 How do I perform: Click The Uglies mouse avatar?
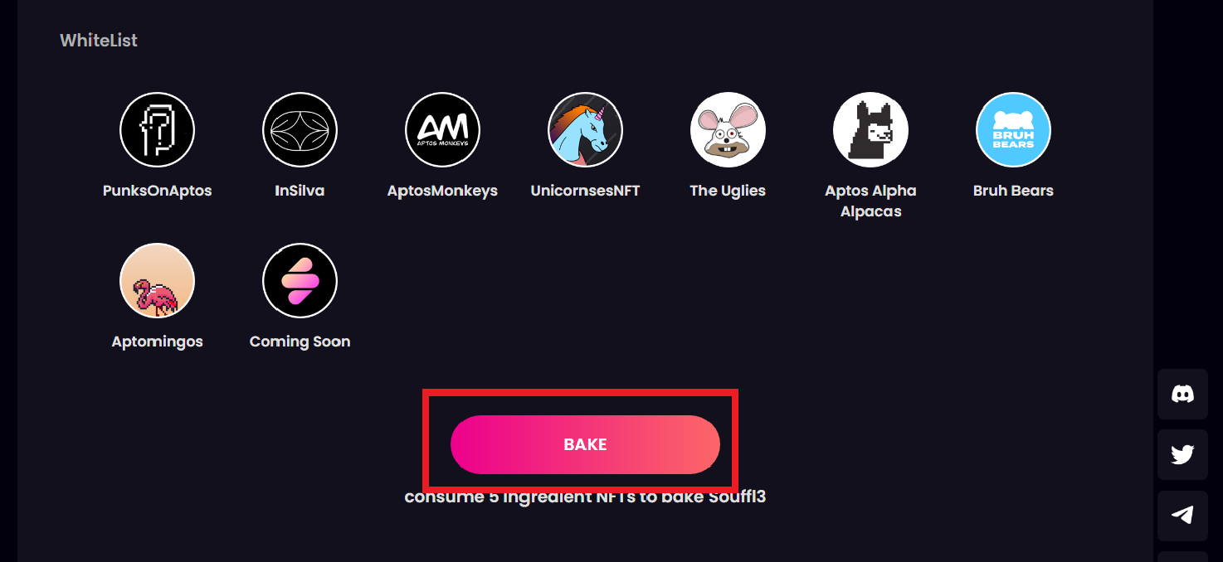click(x=728, y=130)
